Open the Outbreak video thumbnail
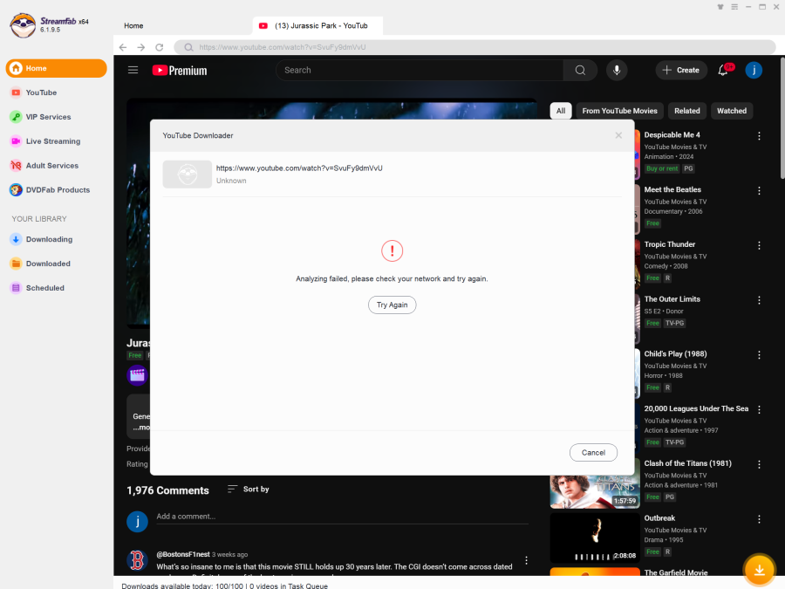 [x=595, y=538]
